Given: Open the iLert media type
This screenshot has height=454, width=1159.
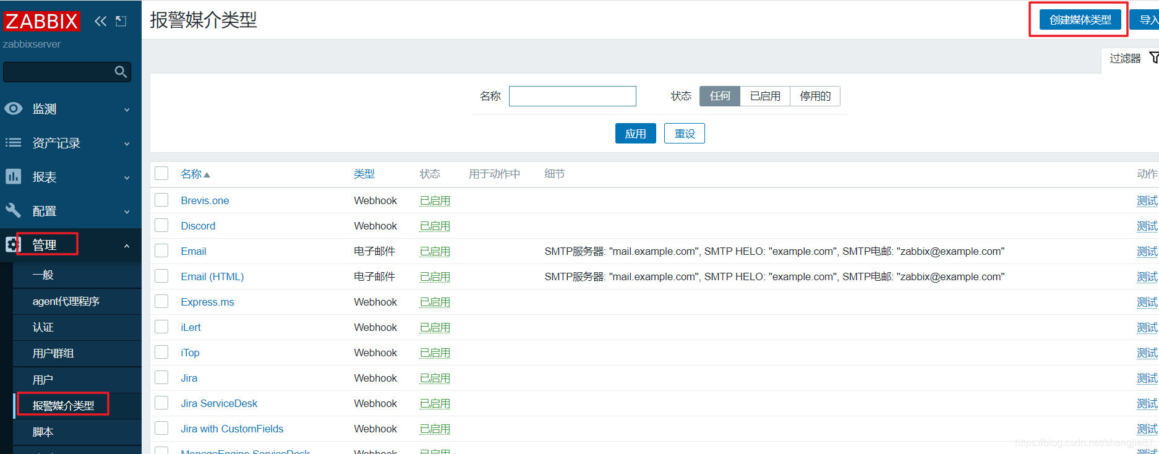Looking at the screenshot, I should coord(190,327).
